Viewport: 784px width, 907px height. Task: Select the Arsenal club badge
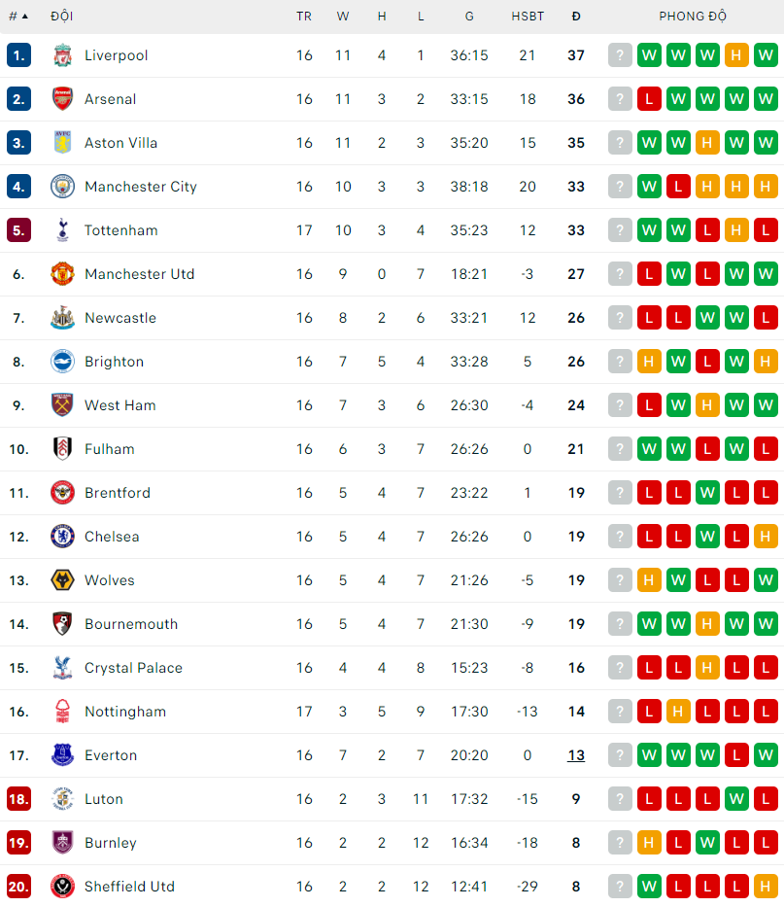coord(61,99)
